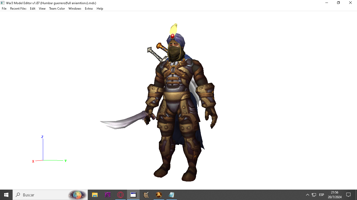
Task: Open the Recent Files menu
Action: [18, 9]
